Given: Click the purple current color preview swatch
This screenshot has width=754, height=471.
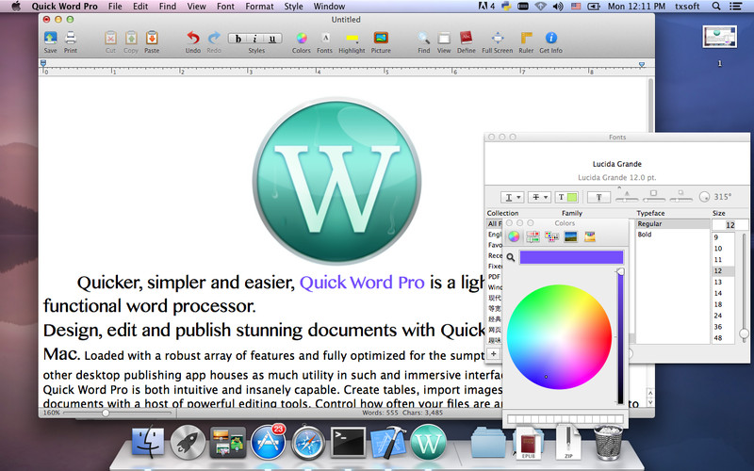Looking at the screenshot, I should (571, 257).
